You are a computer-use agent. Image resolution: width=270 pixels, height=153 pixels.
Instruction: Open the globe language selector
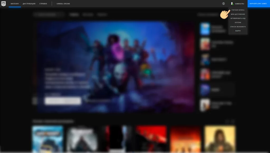(224, 4)
